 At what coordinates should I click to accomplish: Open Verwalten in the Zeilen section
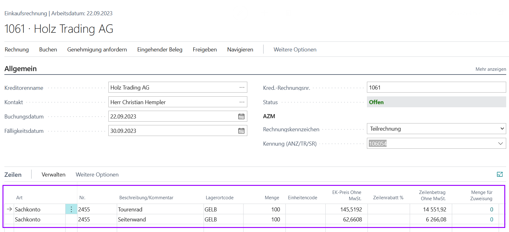(54, 175)
